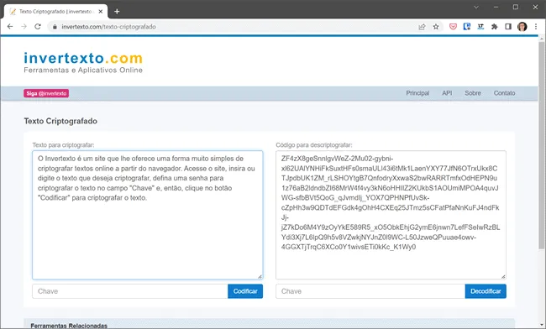Click the Pocket extension icon

click(x=453, y=27)
